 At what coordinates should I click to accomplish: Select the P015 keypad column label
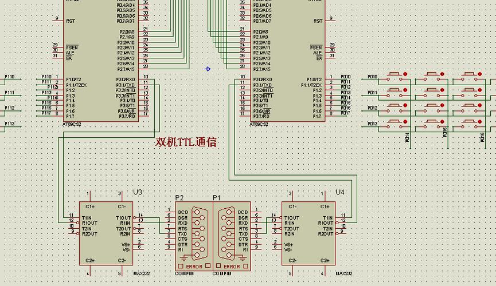(x=445, y=132)
